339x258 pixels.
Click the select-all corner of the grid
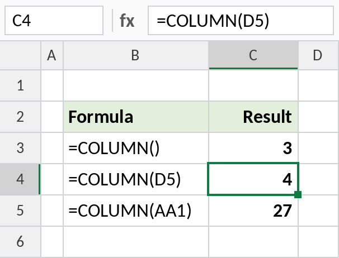click(20, 55)
